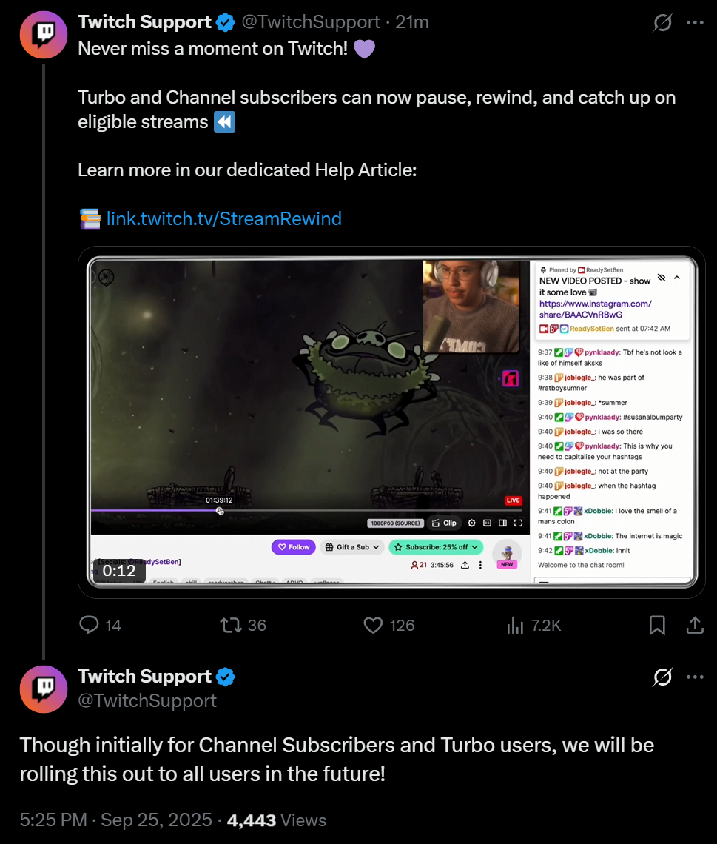The height and width of the screenshot is (844, 717).
Task: Open more options on the reply post
Action: (x=695, y=677)
